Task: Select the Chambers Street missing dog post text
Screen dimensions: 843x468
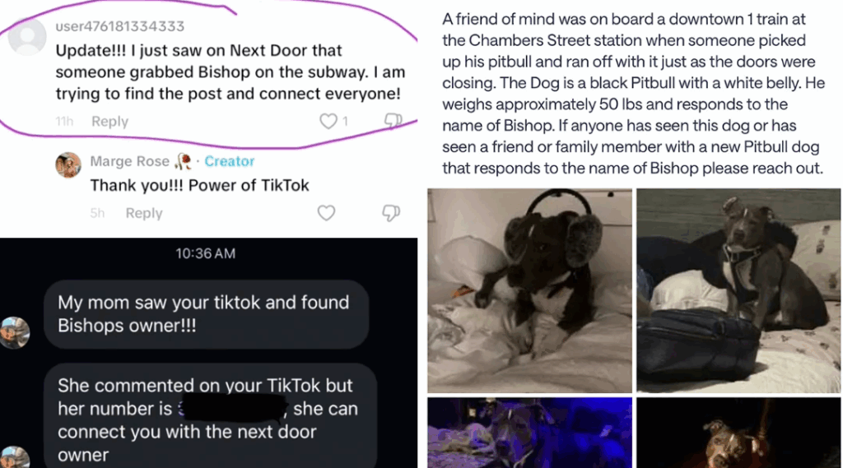Action: tap(633, 94)
